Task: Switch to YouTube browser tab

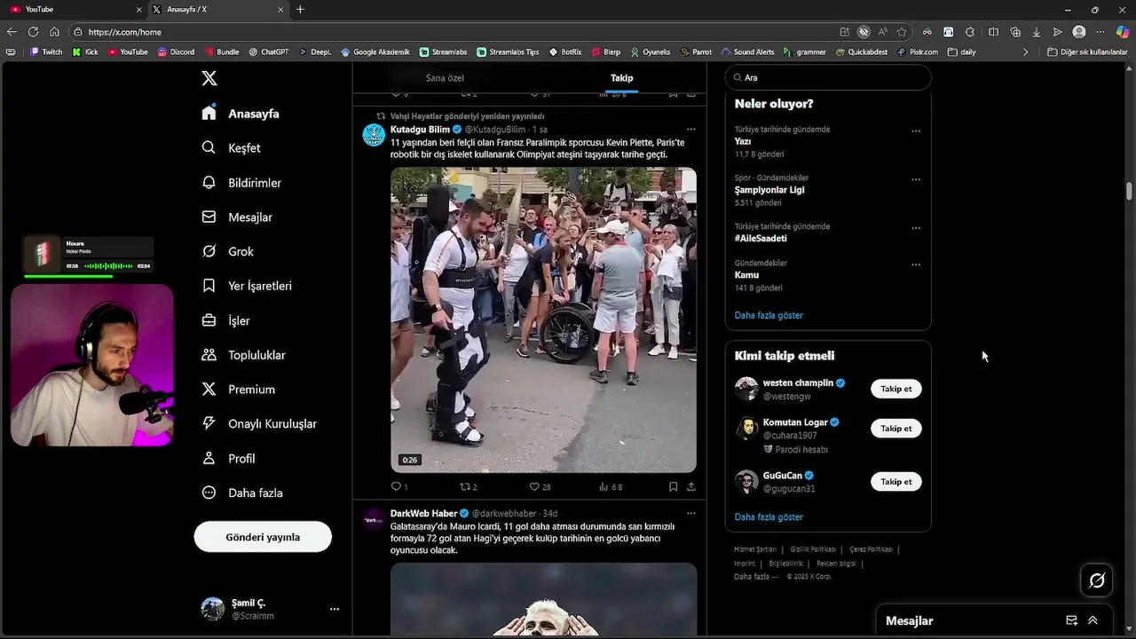Action: click(75, 9)
